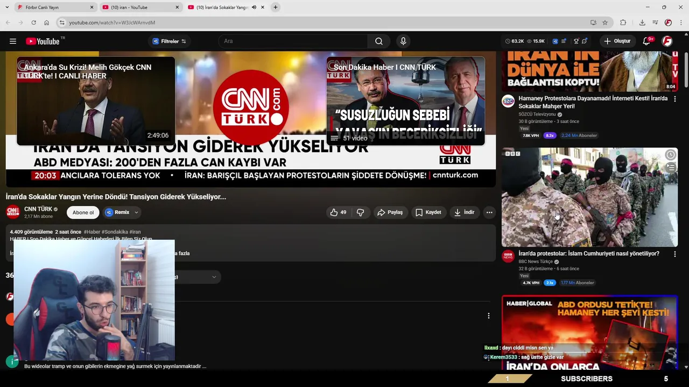Image resolution: width=689 pixels, height=387 pixels.
Task: Click the trophy icon in header toolbar
Action: pos(576,41)
